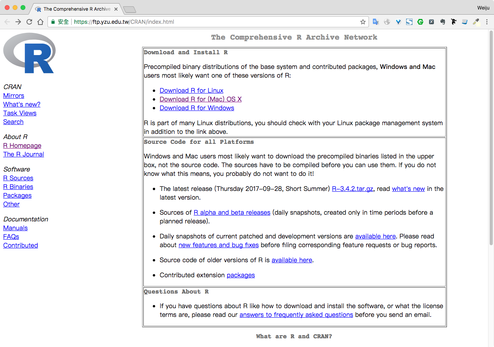The width and height of the screenshot is (494, 347).
Task: Select The Comprehensive R Archive tab
Action: [x=75, y=9]
